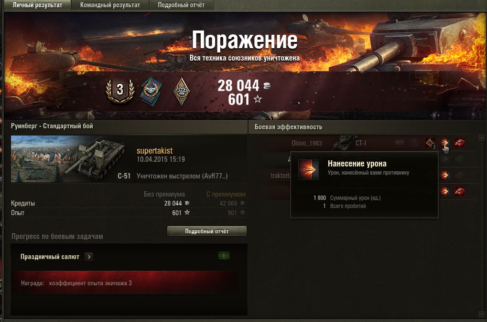Click the destroyed vehicle icon in Olovo_1983 row
The image size is (487, 322).
[460, 143]
